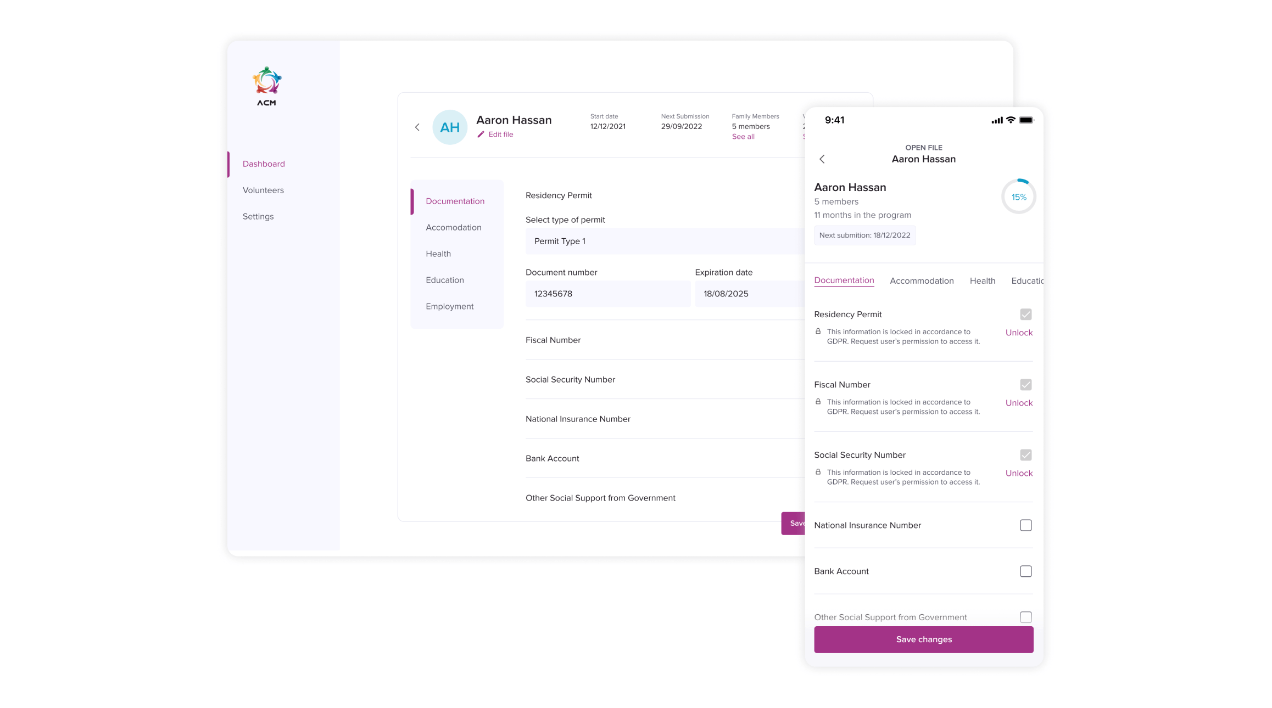
Task: Toggle the Residency Permit checkbox
Action: coord(1025,314)
